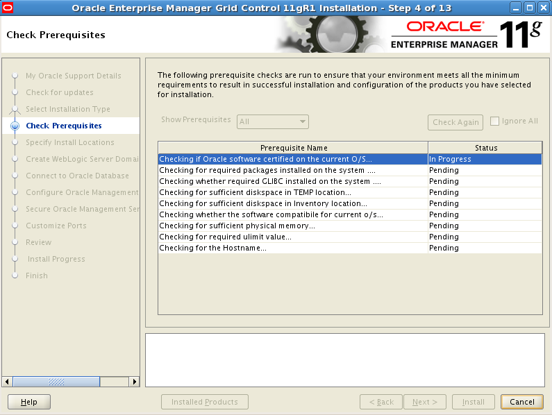Viewport: 552px width, 415px height.
Task: Click Pending status of Hostname check
Action: 485,248
